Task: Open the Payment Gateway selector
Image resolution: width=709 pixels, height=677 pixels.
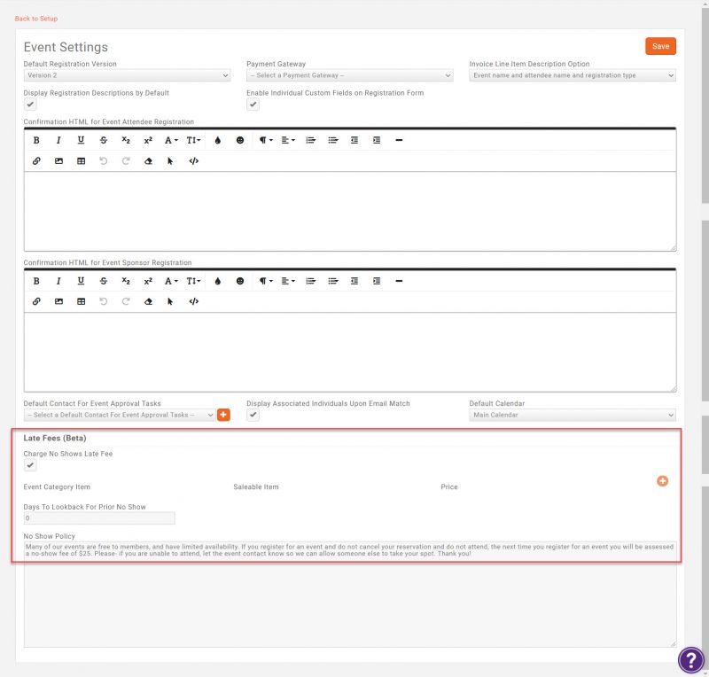Action: tap(349, 76)
